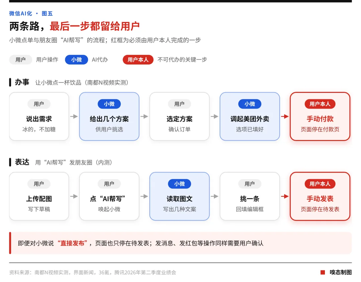The image size is (361, 282).
Task: Click the card title 调起美团外卖
Action: pyautogui.click(x=250, y=119)
